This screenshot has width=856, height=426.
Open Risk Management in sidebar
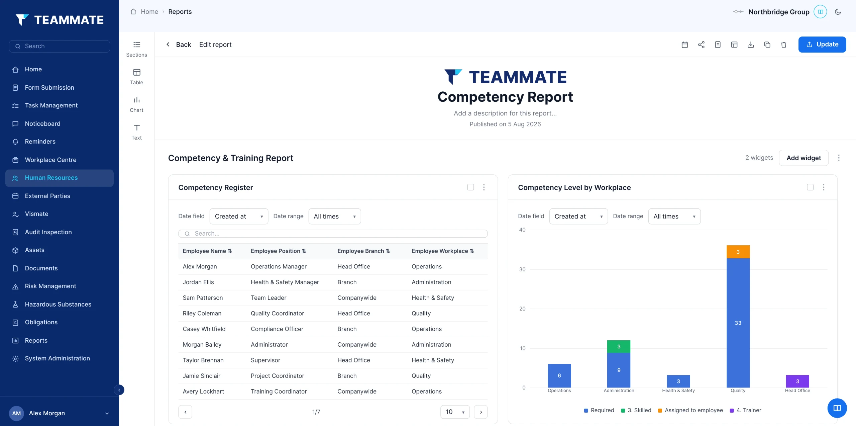pyautogui.click(x=60, y=286)
